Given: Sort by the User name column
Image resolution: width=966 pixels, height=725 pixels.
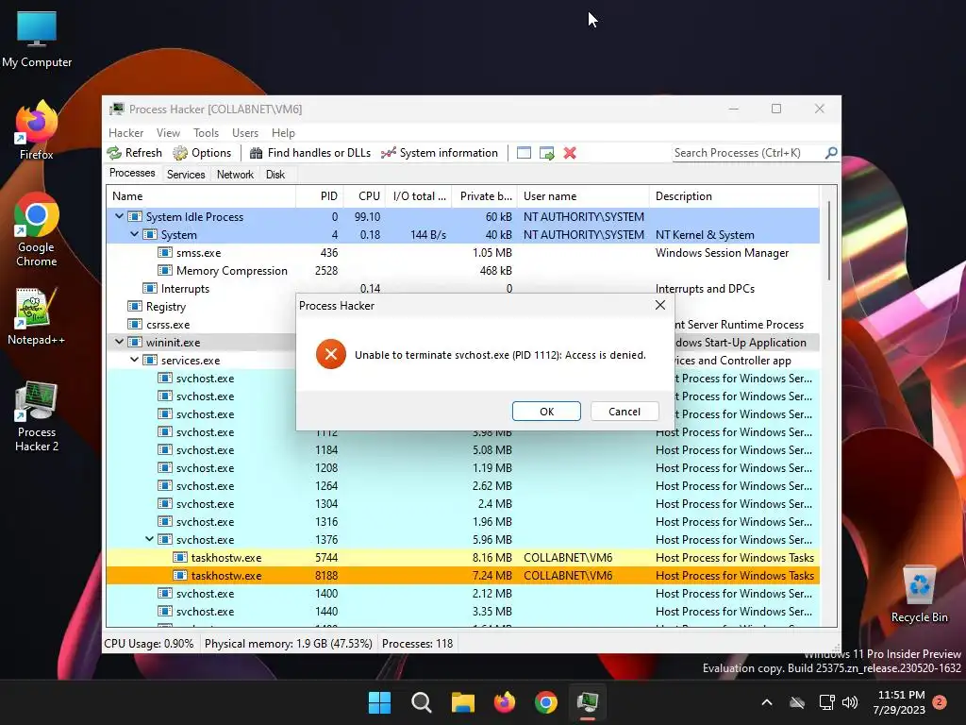Looking at the screenshot, I should (583, 196).
